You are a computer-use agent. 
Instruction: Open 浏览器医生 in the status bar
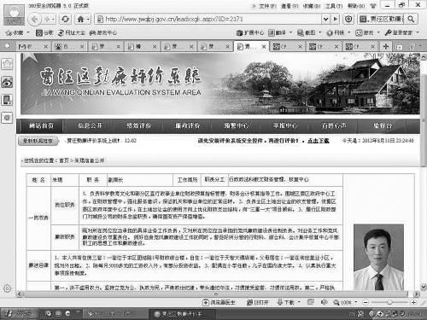click(x=219, y=303)
